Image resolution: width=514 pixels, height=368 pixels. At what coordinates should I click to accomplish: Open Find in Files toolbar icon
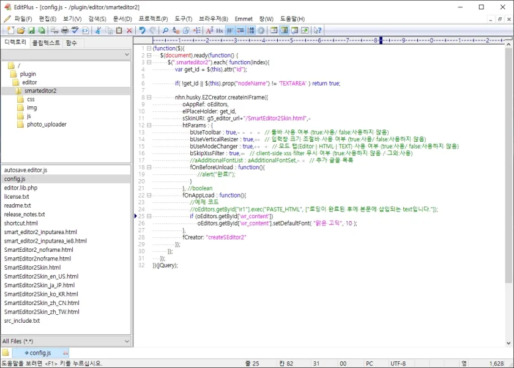coord(186,31)
